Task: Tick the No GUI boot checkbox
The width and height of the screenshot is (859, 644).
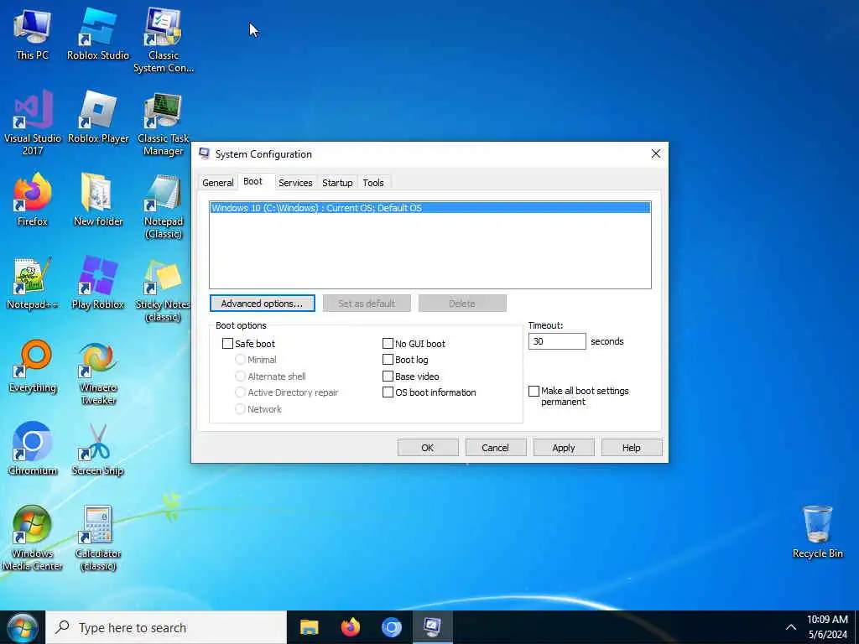Action: [x=388, y=343]
